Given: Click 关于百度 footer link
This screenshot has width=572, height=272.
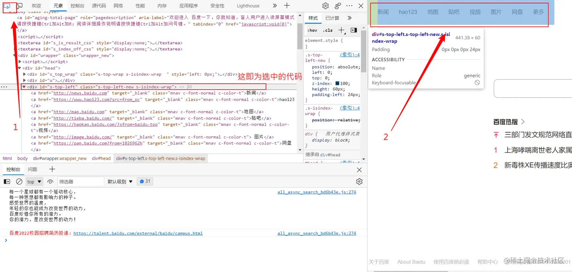Looking at the screenshot, I should tap(379, 262).
